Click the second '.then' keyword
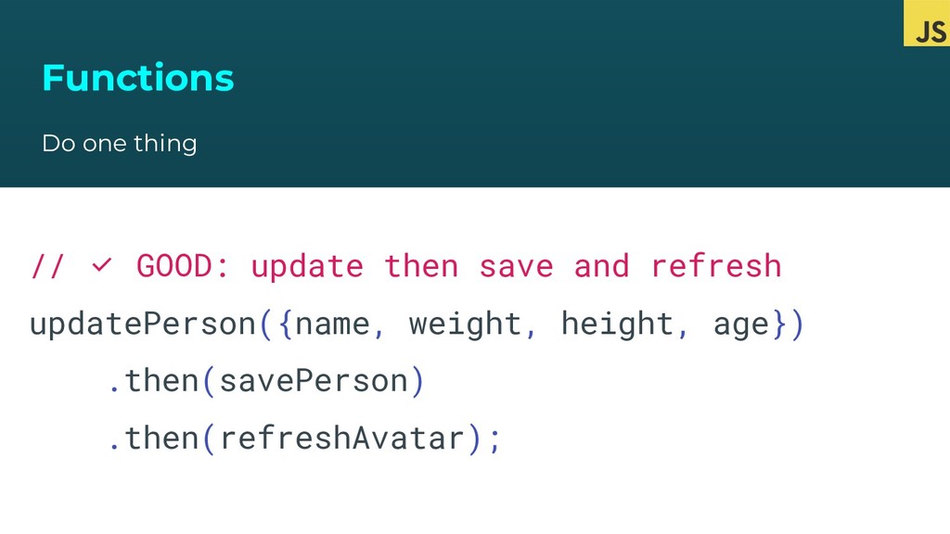 pyautogui.click(x=154, y=438)
